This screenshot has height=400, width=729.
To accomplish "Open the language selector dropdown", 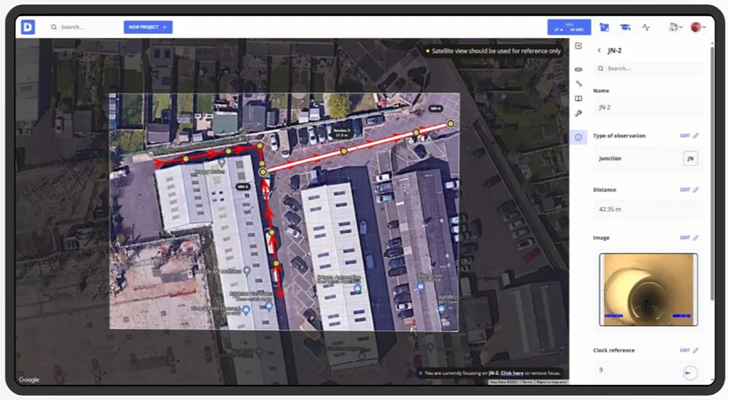I will pyautogui.click(x=675, y=27).
